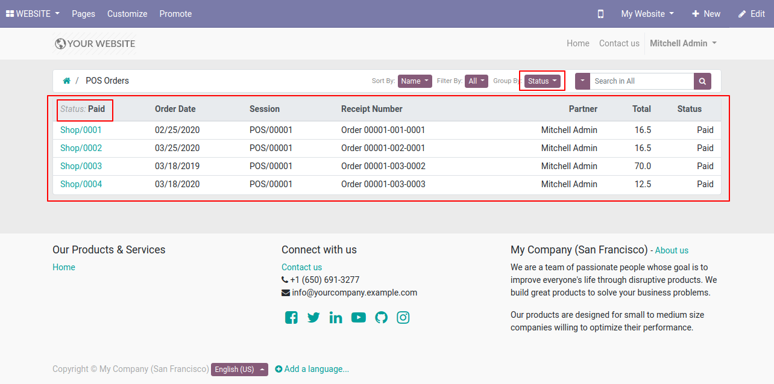Screen dimensions: 774x384
Task: Click the home breadcrumb icon
Action: point(67,81)
